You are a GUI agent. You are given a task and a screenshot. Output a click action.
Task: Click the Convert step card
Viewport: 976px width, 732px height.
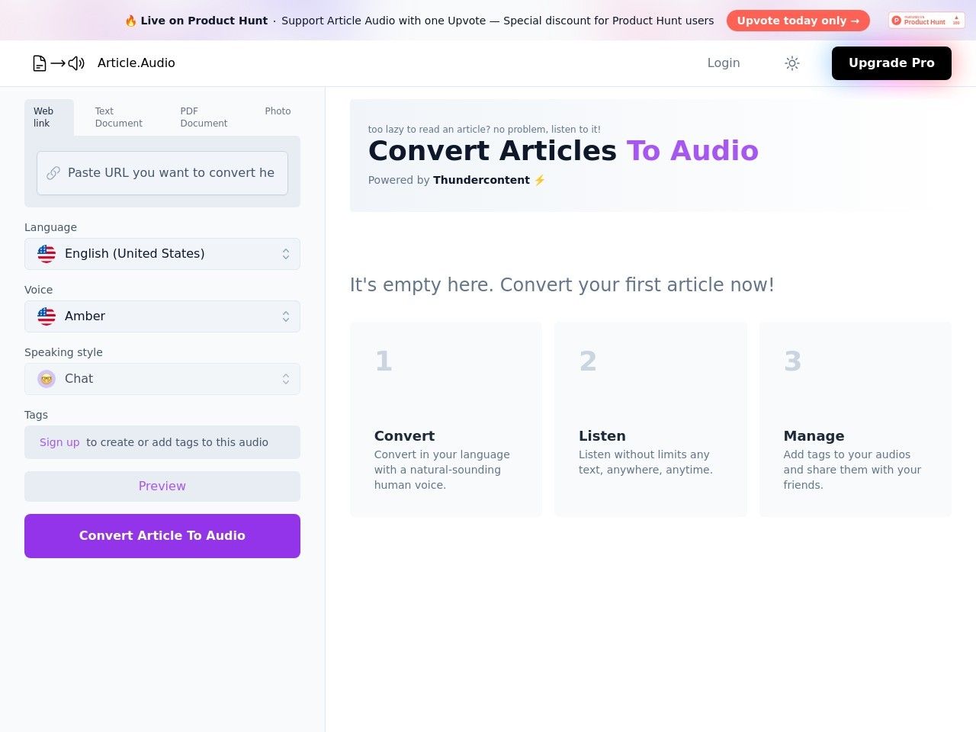[x=446, y=419]
